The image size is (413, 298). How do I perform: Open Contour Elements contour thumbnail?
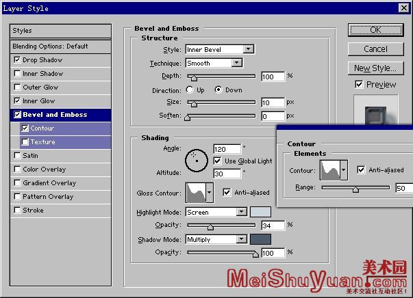(x=330, y=170)
